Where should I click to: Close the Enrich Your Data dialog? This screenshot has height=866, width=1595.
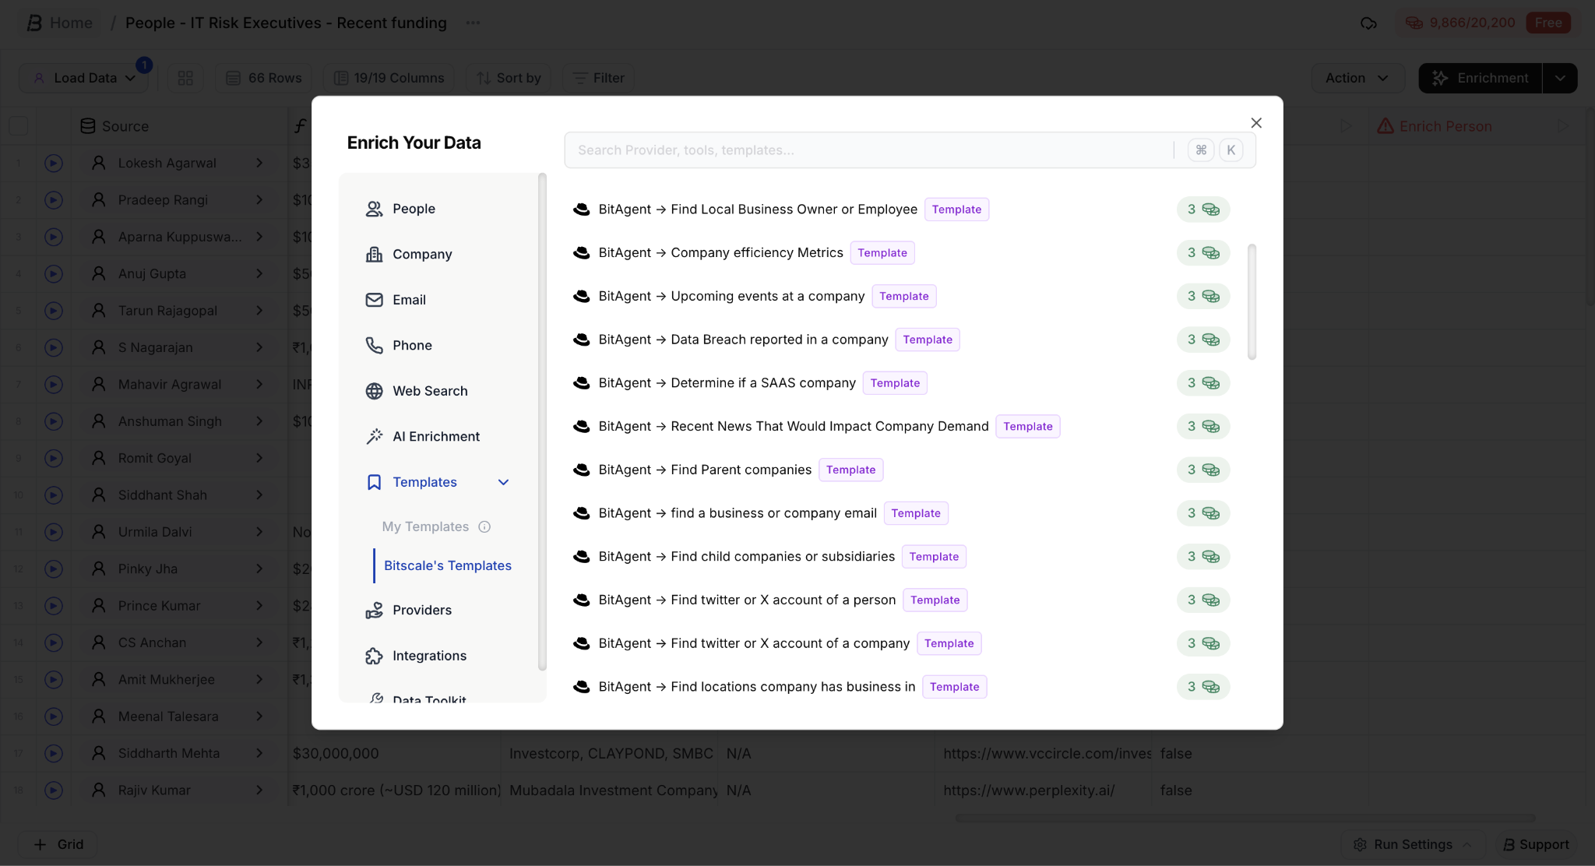1255,123
